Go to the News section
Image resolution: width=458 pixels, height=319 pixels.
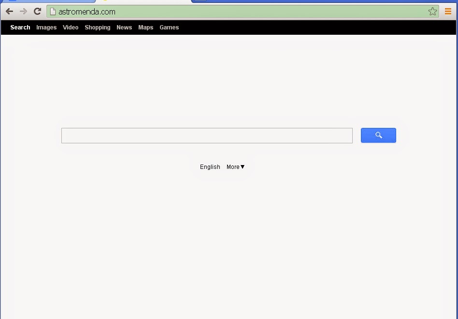tap(124, 28)
